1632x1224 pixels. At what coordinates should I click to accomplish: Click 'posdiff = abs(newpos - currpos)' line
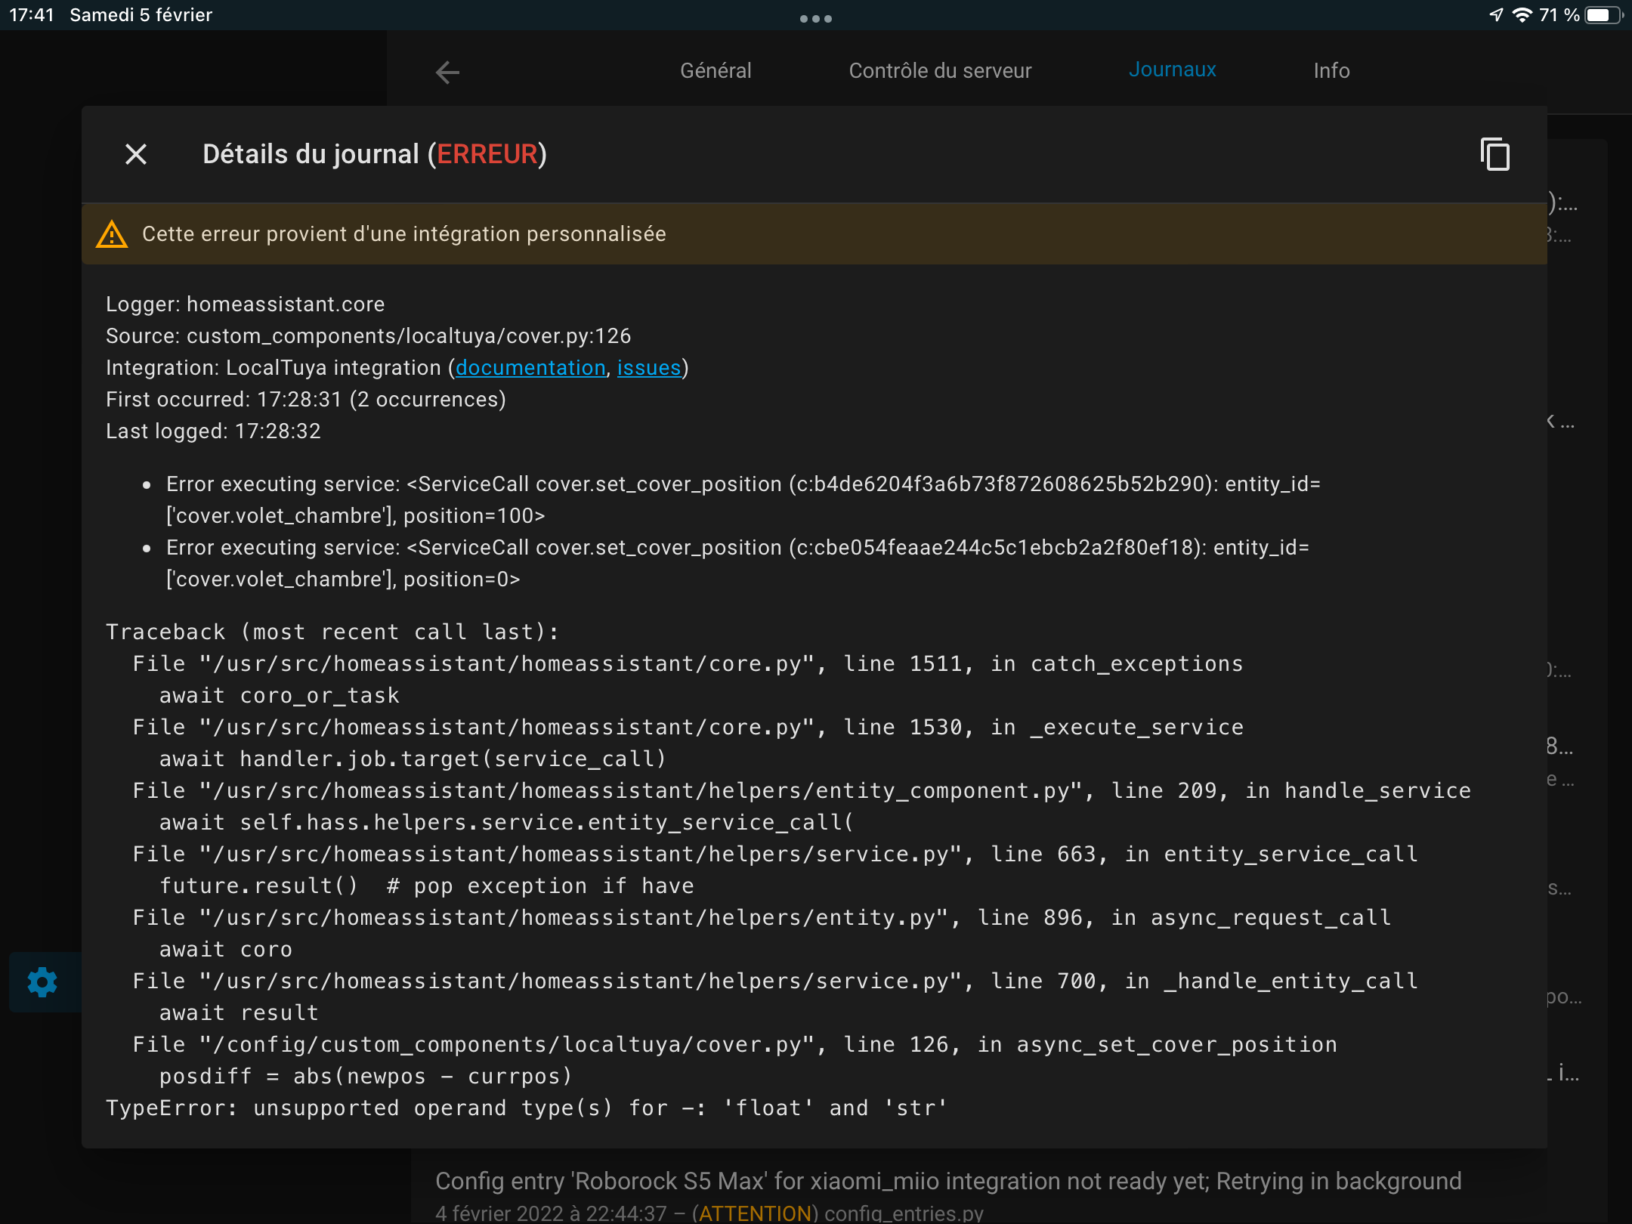366,1076
